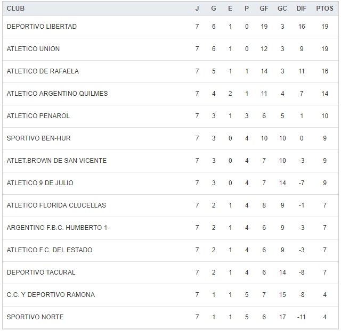Choose C.C. Y DEPORTIVO RAMONA row
Viewport: 341px width, 331px height.
pos(51,295)
